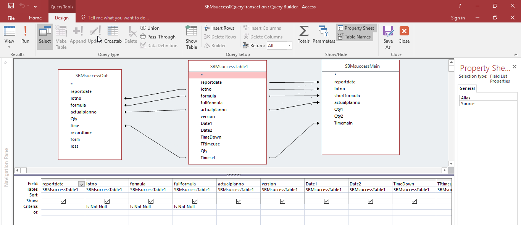Toggle Table Names row display
This screenshot has width=521, height=225.
[354, 37]
